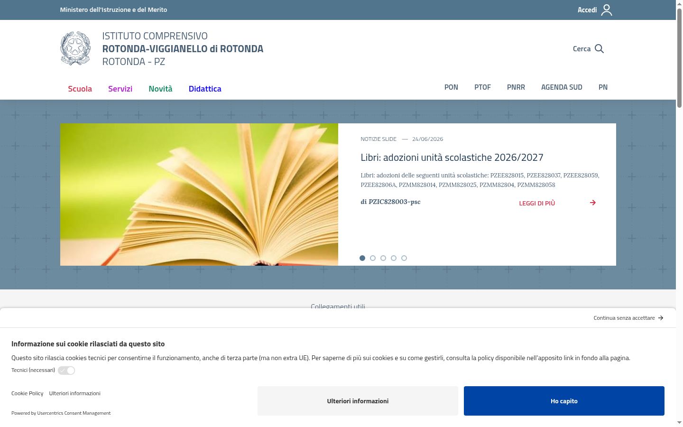The image size is (683, 427).
Task: Open the Scuola menu
Action: [x=80, y=89]
